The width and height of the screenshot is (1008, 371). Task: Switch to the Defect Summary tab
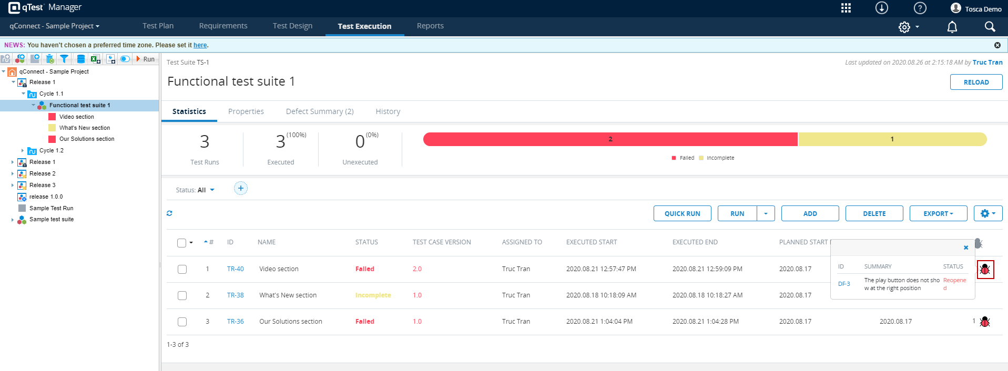pyautogui.click(x=319, y=111)
